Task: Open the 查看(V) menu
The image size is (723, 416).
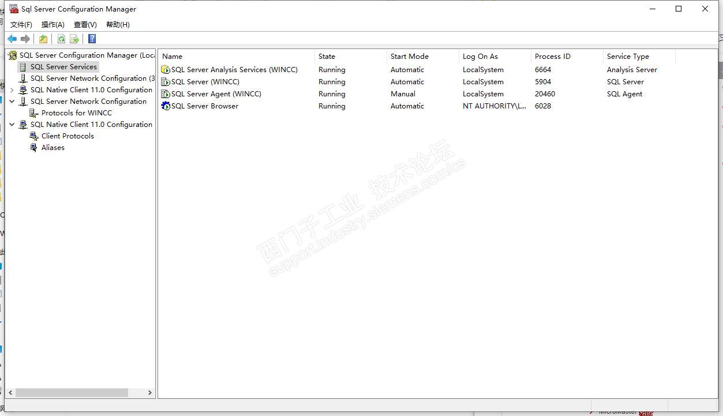Action: [x=85, y=24]
